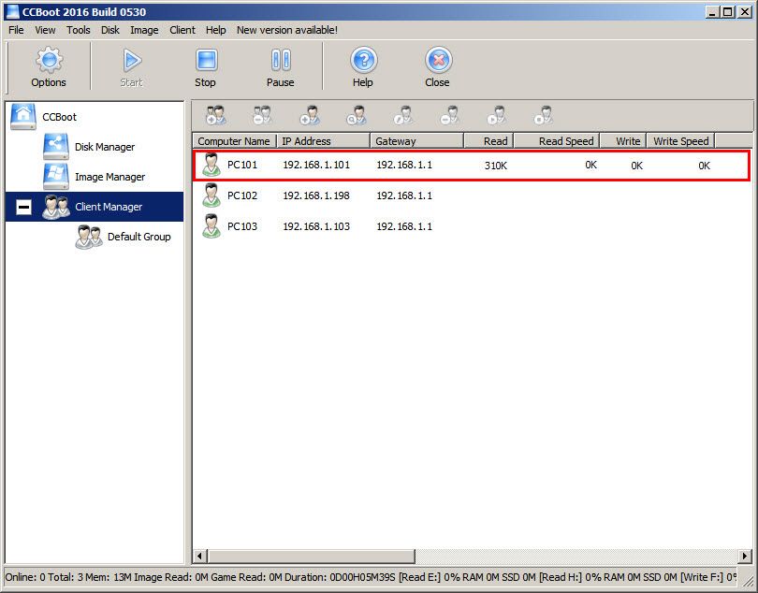This screenshot has width=758, height=593.
Task: Click IP address 192.168.1.198
Action: pos(316,195)
